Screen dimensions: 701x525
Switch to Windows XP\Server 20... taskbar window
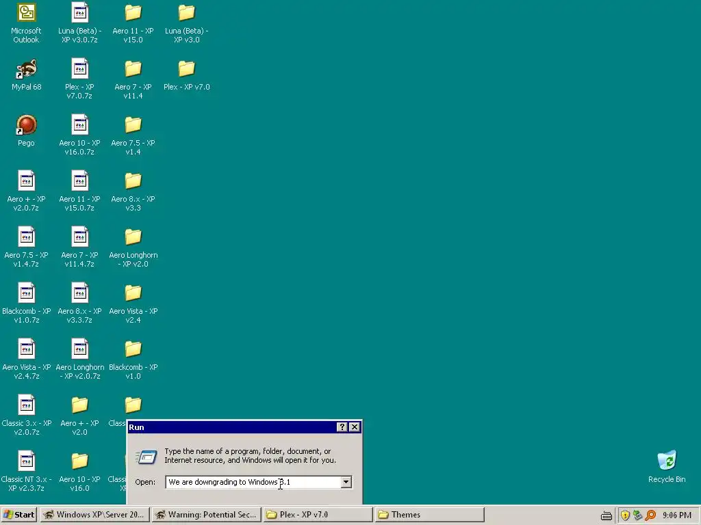[94, 515]
